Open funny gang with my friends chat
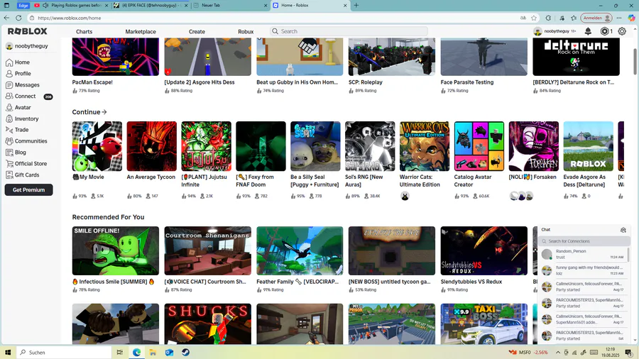Viewport: 639px width, 359px height. (584, 270)
